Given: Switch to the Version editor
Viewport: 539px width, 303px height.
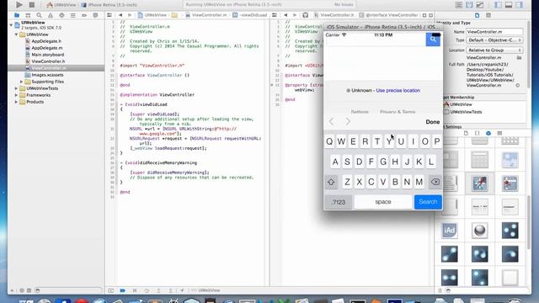Looking at the screenshot, I should coord(480,5).
